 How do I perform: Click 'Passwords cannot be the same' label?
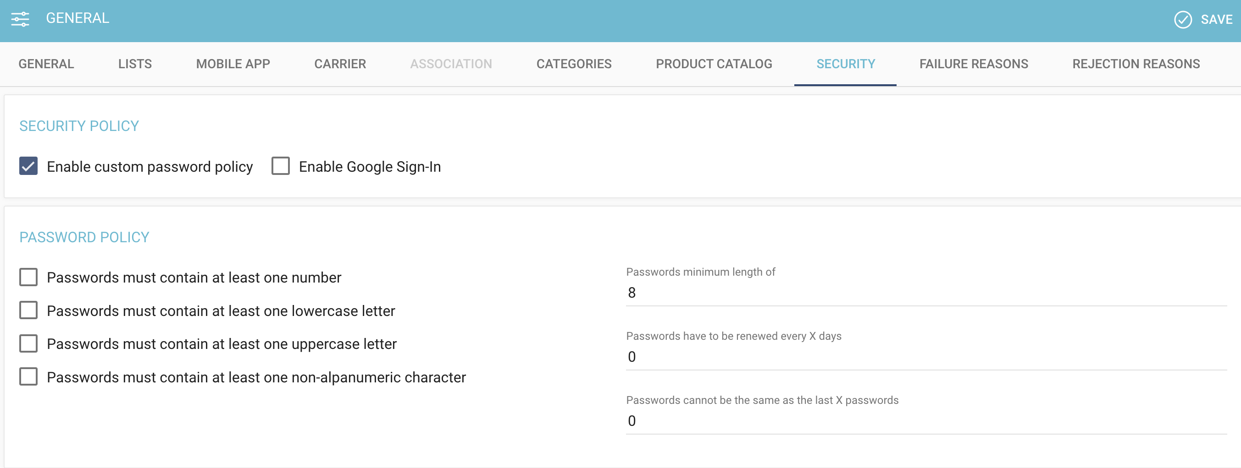[762, 400]
